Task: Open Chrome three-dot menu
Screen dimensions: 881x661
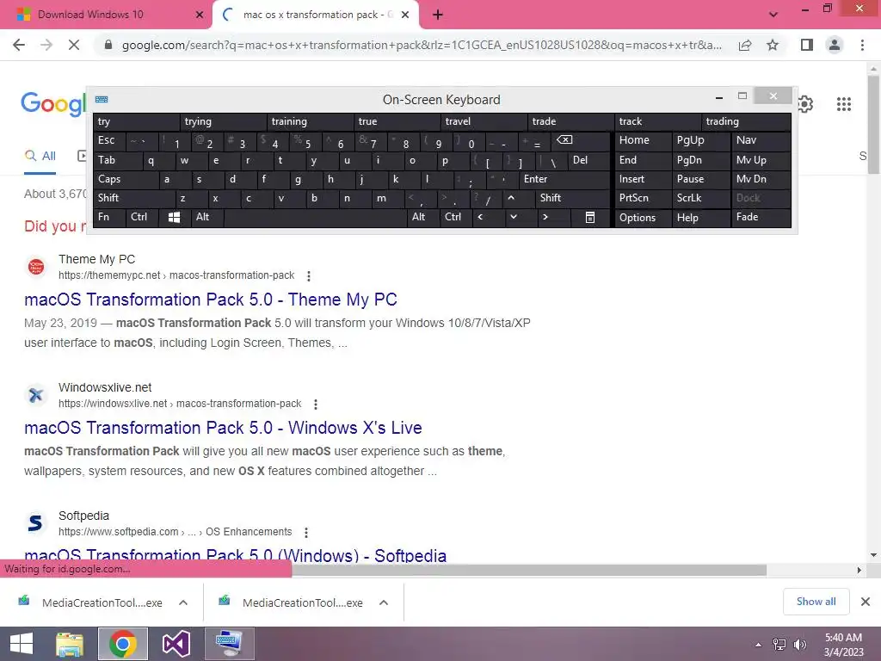Action: (x=862, y=45)
